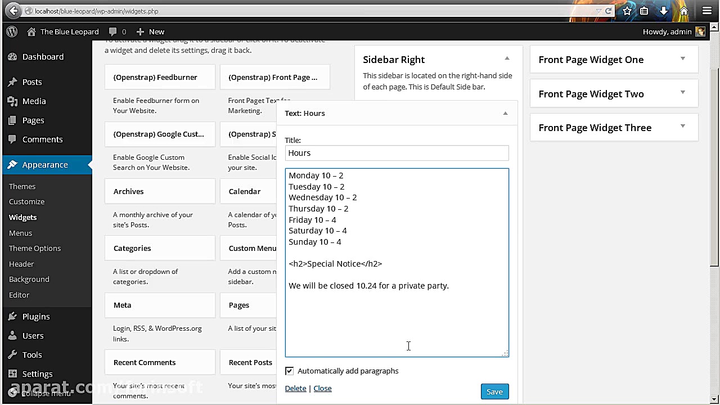Collapse the Text: Hours widget arrow
720x405 pixels.
pos(505,113)
